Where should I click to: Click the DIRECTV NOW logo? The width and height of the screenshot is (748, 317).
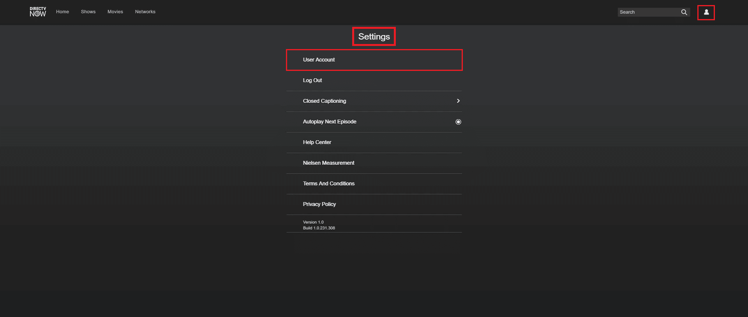(38, 12)
